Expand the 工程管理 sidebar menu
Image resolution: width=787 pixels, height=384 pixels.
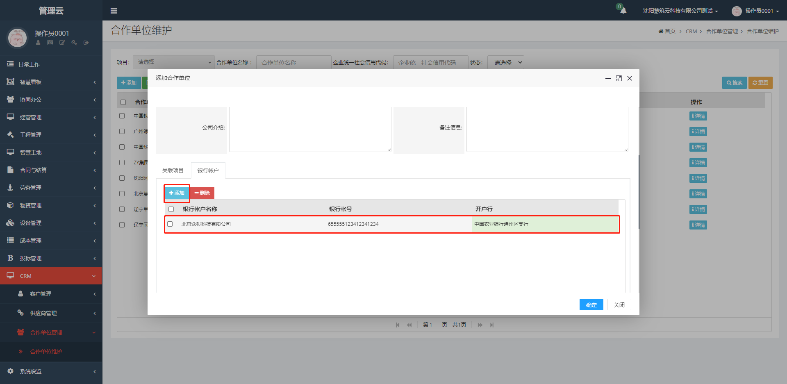click(x=51, y=135)
